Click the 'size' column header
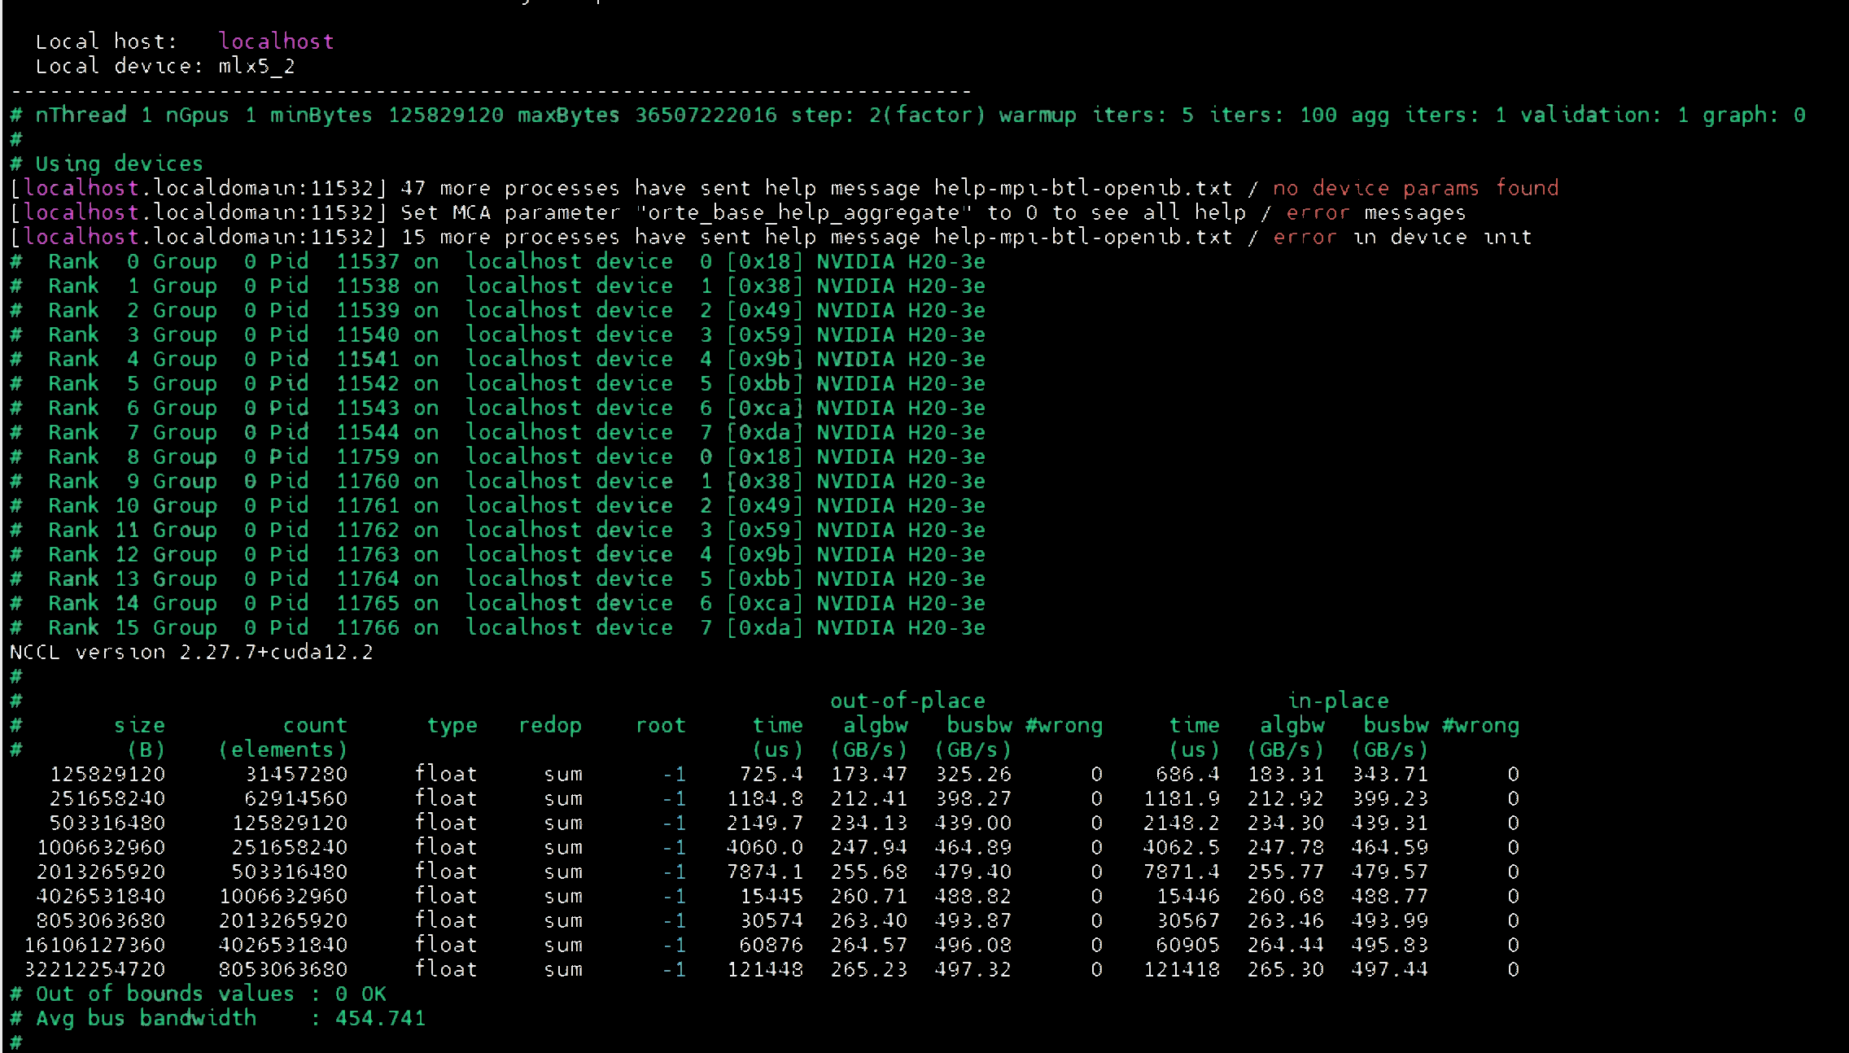Screen dimensions: 1849x1053 (x=139, y=725)
